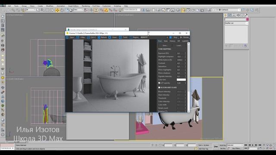Select the Select and Link tool
Viewport: 276px width, 155px height.
[x=13, y=10]
